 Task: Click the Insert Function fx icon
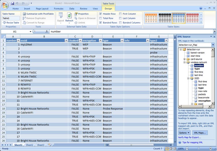[x=47, y=32]
